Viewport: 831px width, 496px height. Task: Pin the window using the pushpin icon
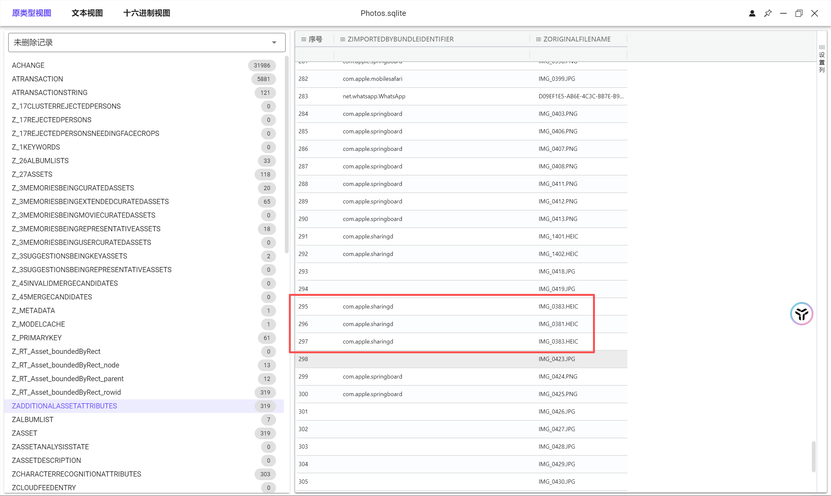tap(767, 13)
